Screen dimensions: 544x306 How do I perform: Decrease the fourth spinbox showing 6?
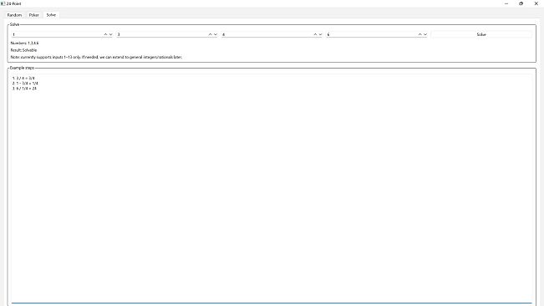[425, 34]
